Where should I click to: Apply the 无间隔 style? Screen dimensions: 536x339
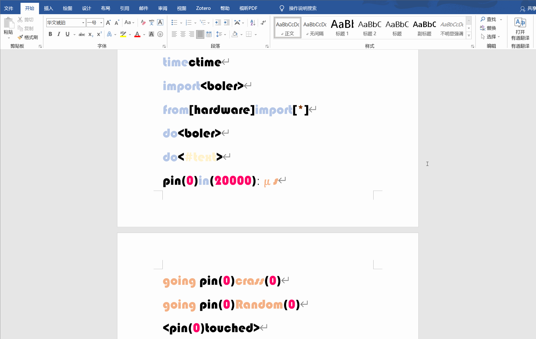(x=315, y=28)
